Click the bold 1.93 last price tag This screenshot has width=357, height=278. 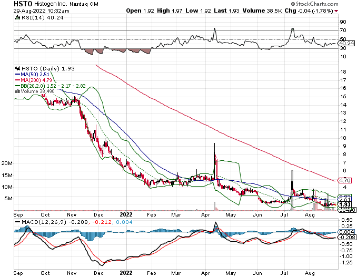tap(345, 204)
